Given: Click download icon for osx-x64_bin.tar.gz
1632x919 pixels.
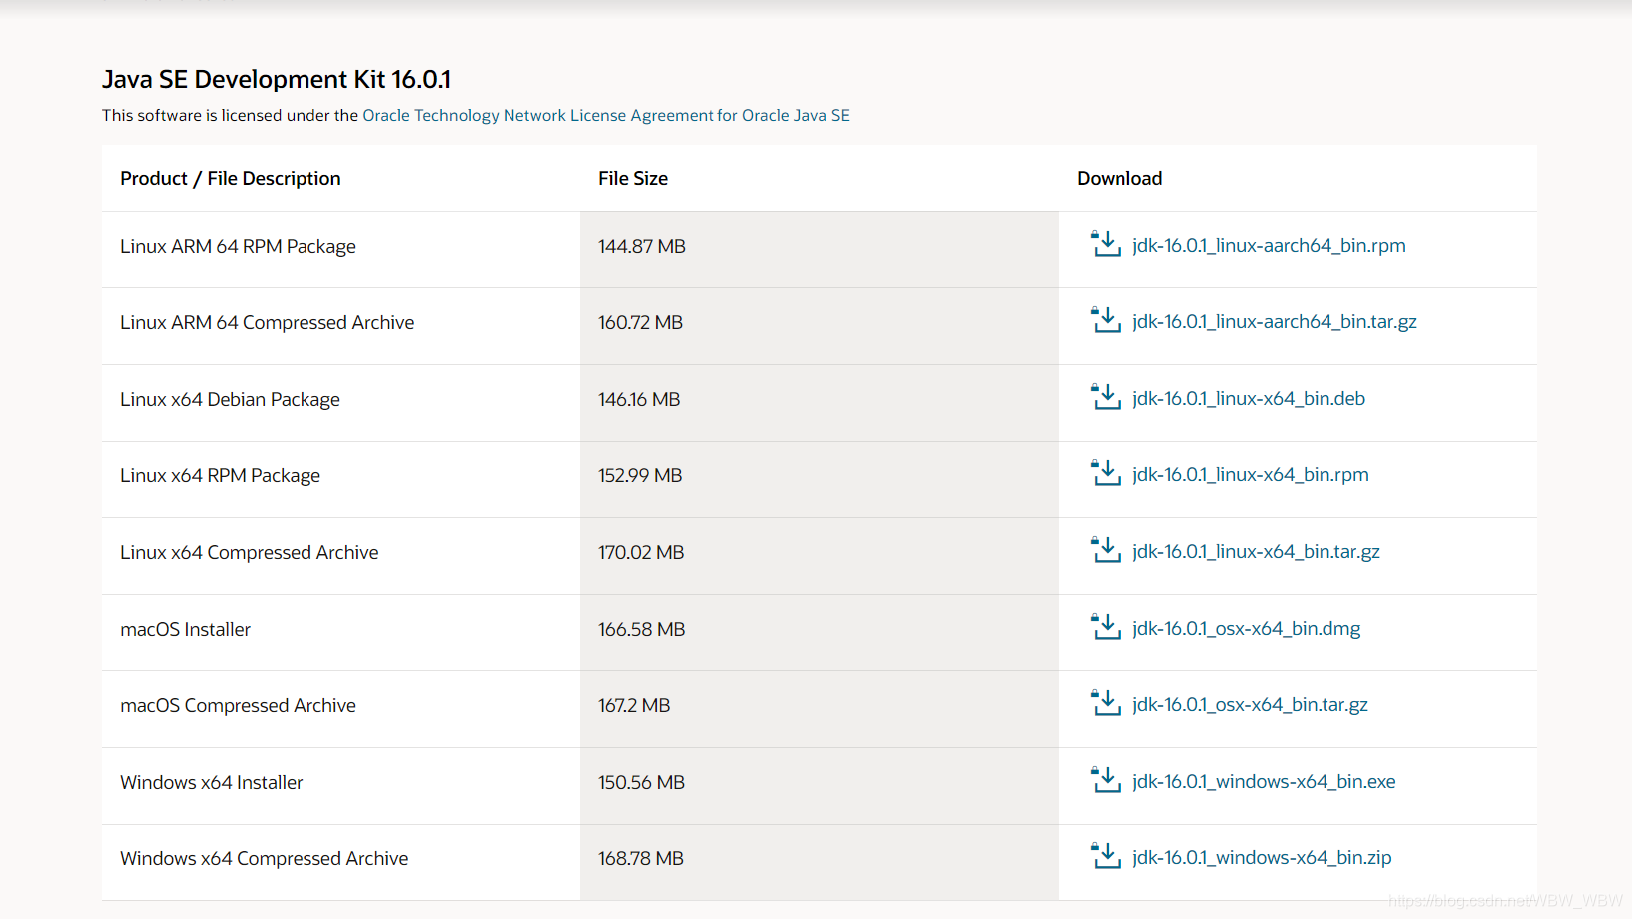Looking at the screenshot, I should point(1106,703).
